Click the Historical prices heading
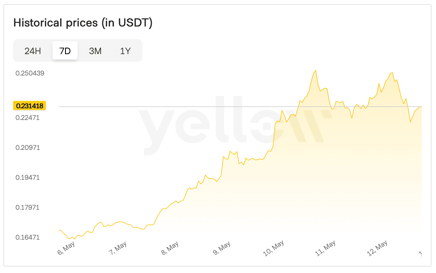This screenshot has height=273, width=436. tap(83, 23)
